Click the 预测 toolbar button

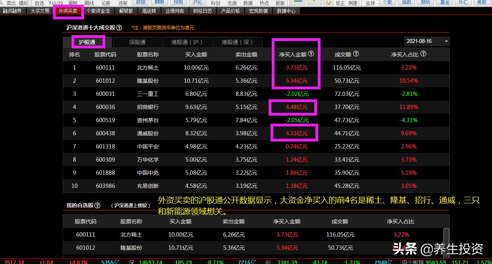tap(178, 2)
